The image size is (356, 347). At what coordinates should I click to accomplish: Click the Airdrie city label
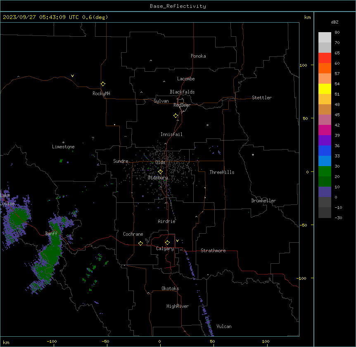(167, 221)
